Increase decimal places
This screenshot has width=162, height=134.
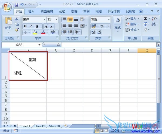[x=93, y=32]
